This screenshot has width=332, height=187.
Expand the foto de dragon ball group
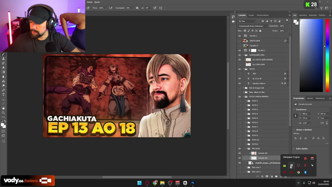pos(243,88)
